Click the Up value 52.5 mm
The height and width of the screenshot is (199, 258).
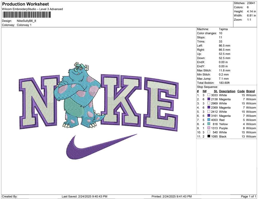tap(224, 54)
